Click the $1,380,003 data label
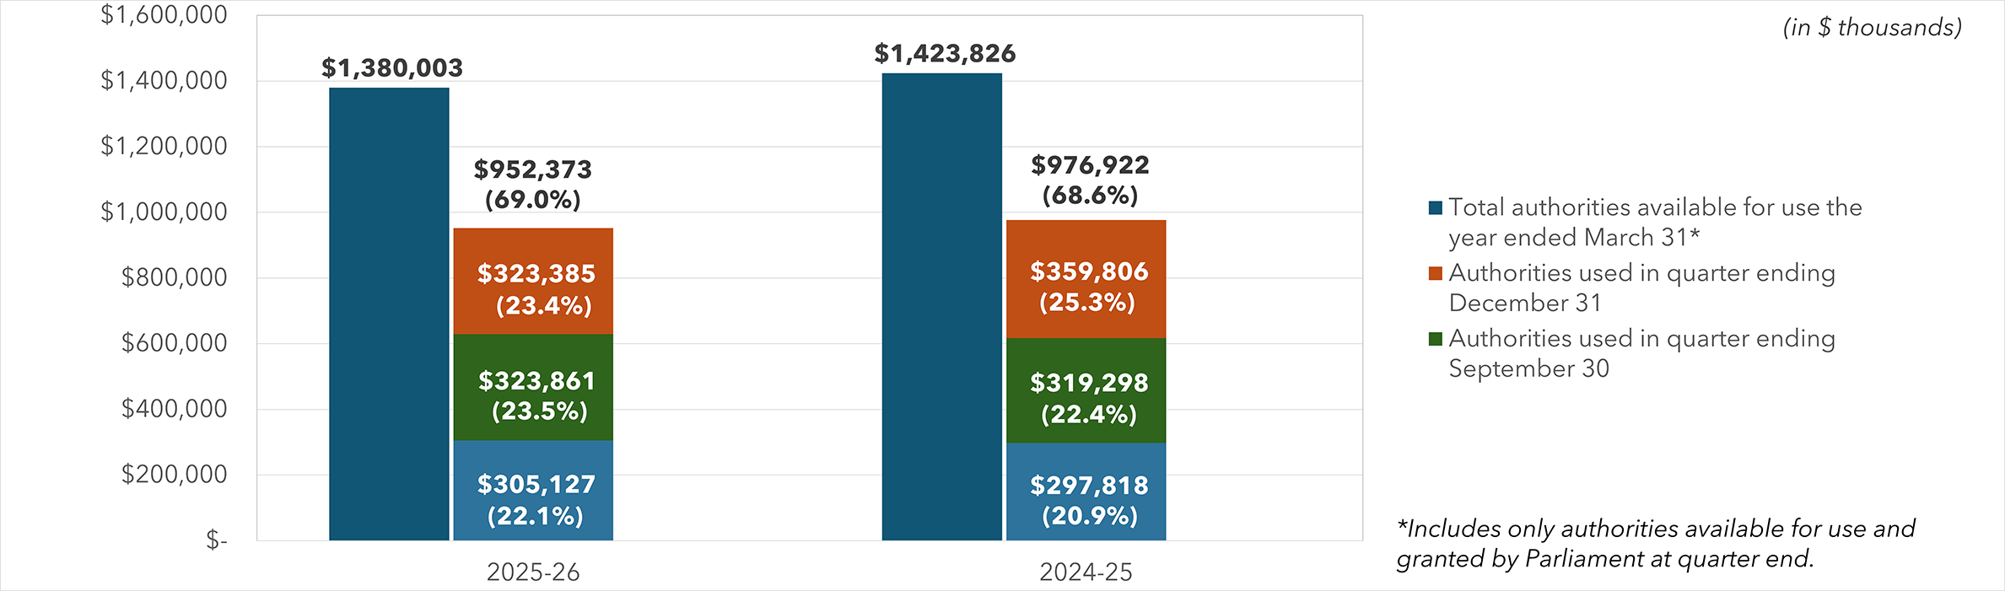Viewport: 2005px width, 591px height. coord(392,68)
